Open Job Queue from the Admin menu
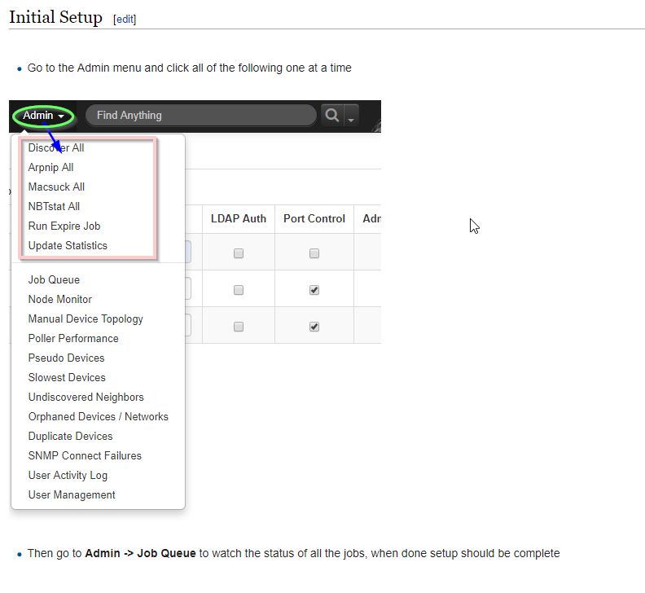Screen dimensions: 645x593 [54, 280]
